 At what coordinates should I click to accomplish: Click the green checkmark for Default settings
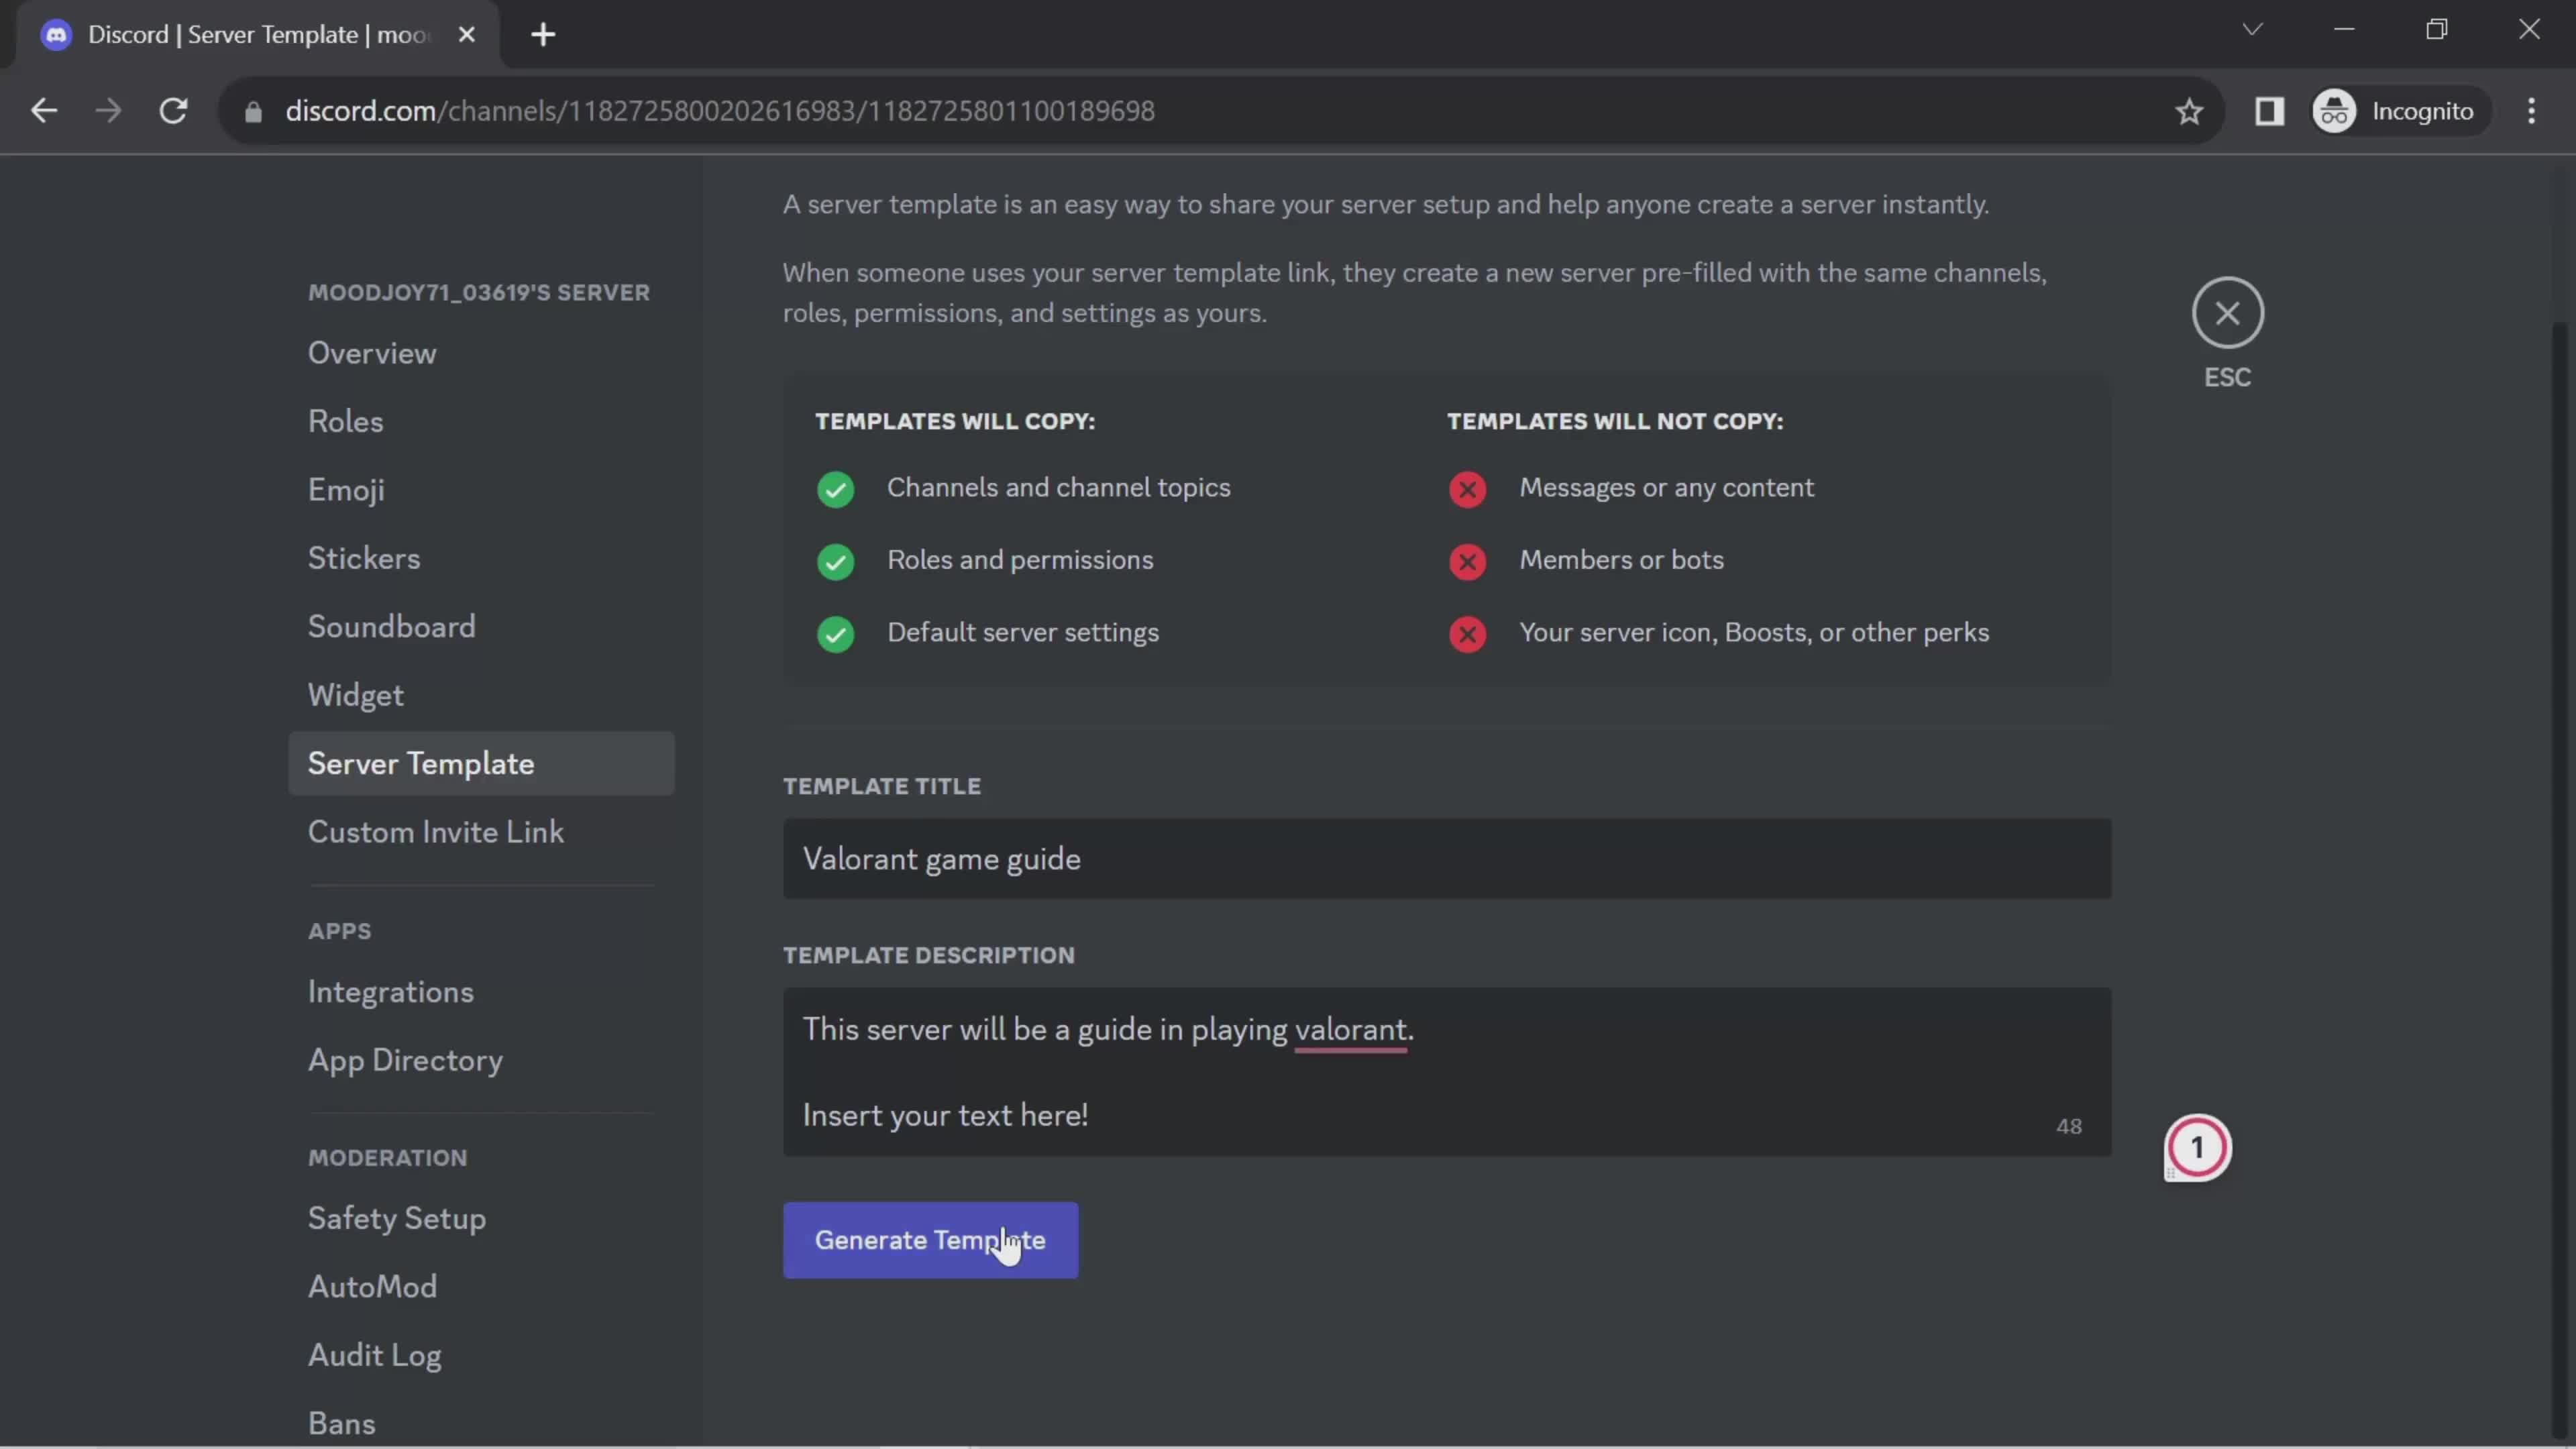pos(833,633)
